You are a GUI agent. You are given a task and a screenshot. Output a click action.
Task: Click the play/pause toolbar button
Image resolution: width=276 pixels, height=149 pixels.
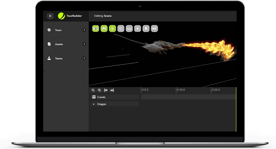pyautogui.click(x=154, y=29)
